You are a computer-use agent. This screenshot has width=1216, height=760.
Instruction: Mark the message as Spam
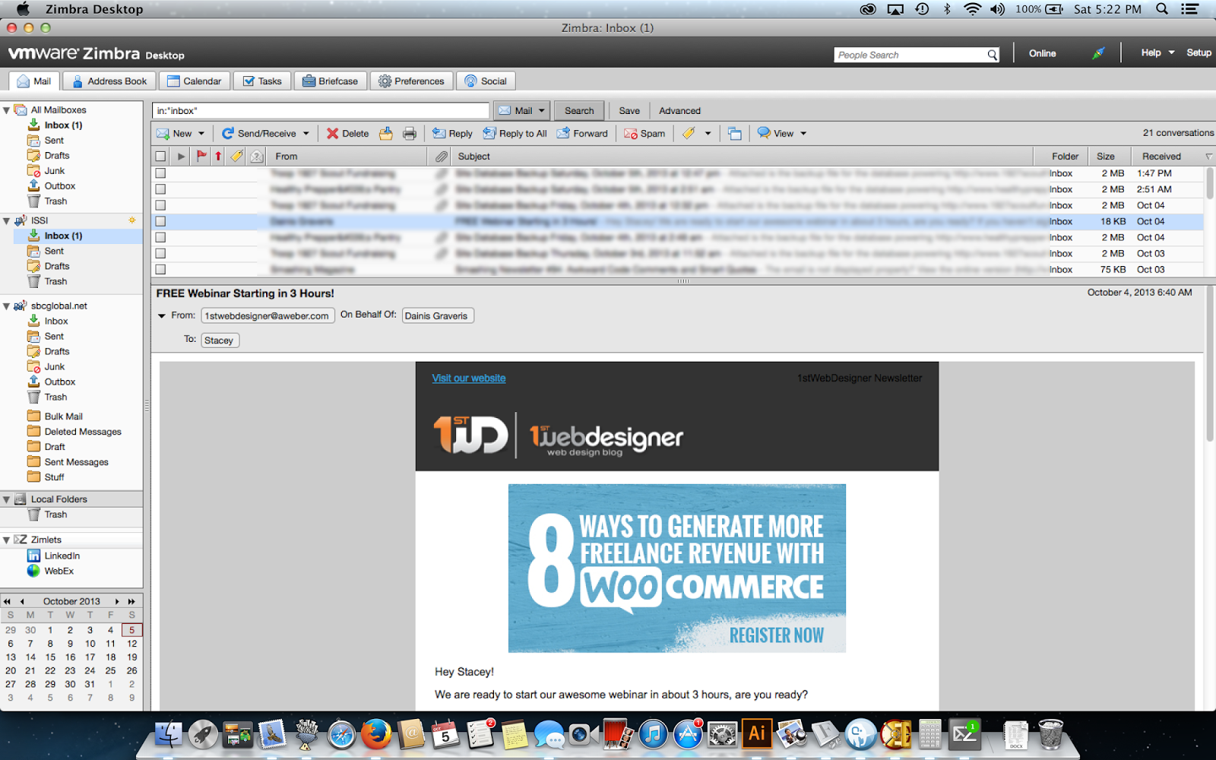tap(644, 134)
